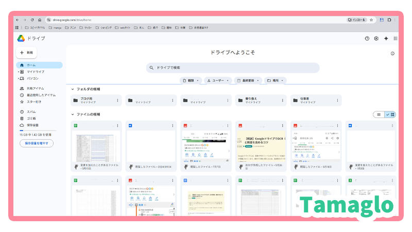Click the help question mark icon
The width and height of the screenshot is (412, 232).
(x=367, y=38)
